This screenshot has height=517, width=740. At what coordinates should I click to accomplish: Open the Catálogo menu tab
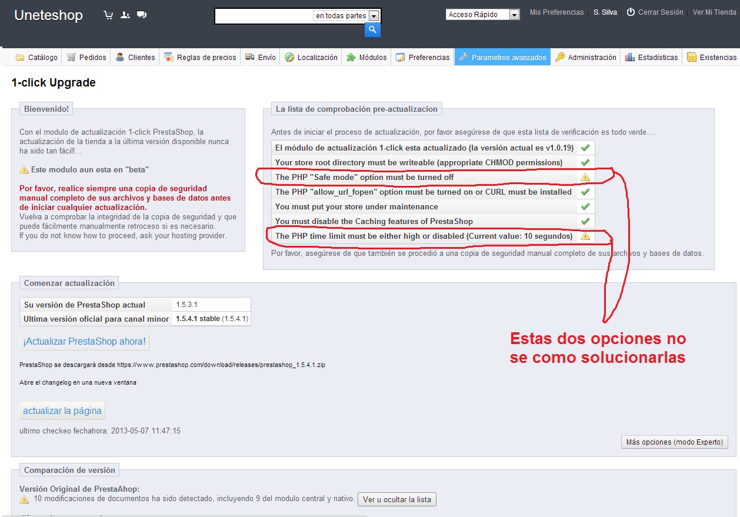pyautogui.click(x=36, y=57)
